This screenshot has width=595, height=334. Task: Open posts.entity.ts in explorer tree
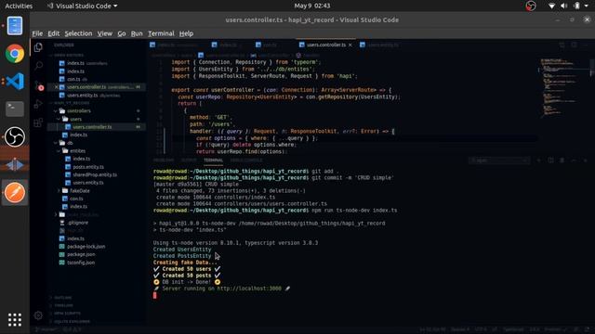click(x=88, y=167)
